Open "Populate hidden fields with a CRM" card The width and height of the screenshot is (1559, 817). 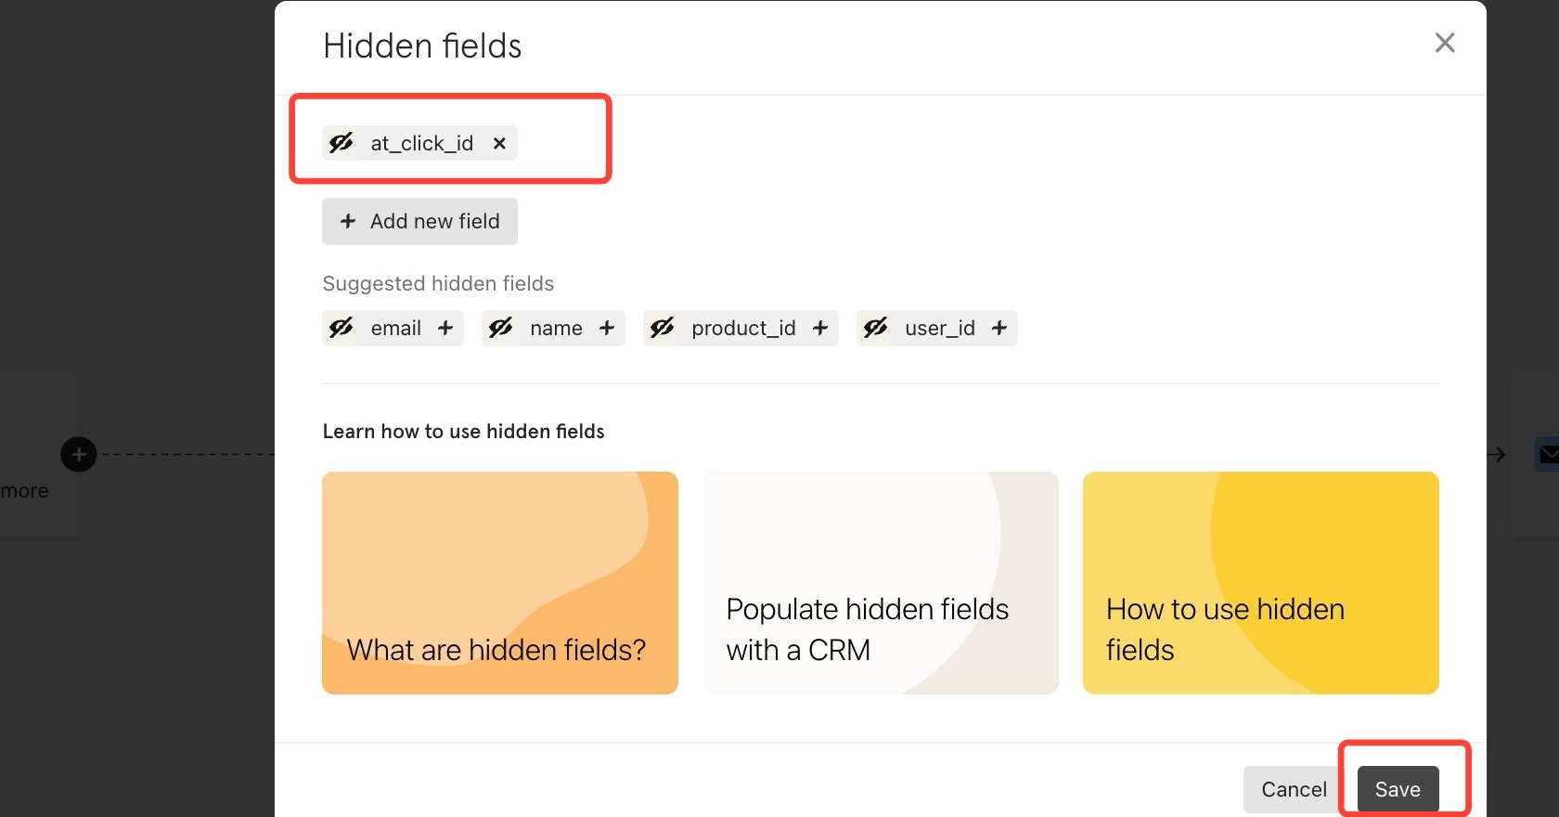click(880, 583)
